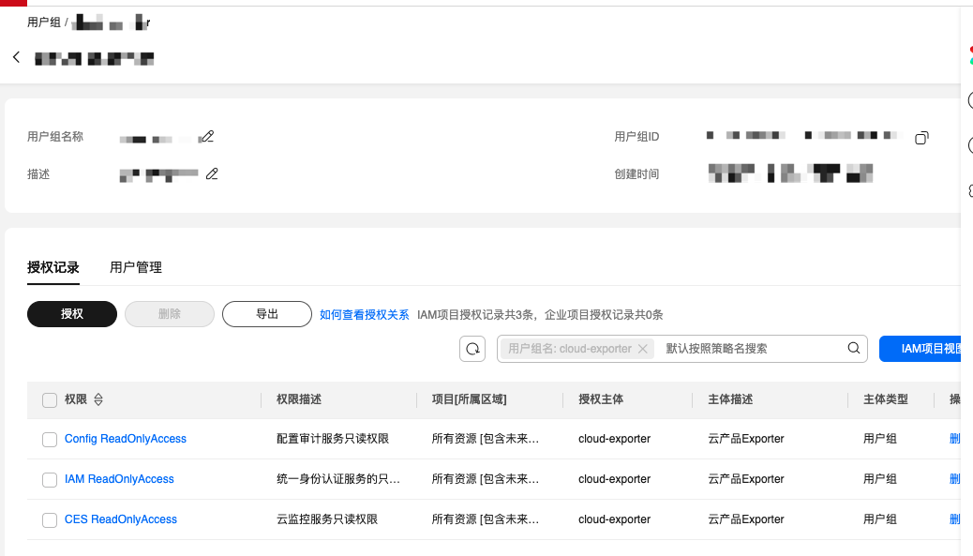The width and height of the screenshot is (973, 556).
Task: Tick the CES ReadOnlyAccess row checkbox
Action: pos(50,520)
